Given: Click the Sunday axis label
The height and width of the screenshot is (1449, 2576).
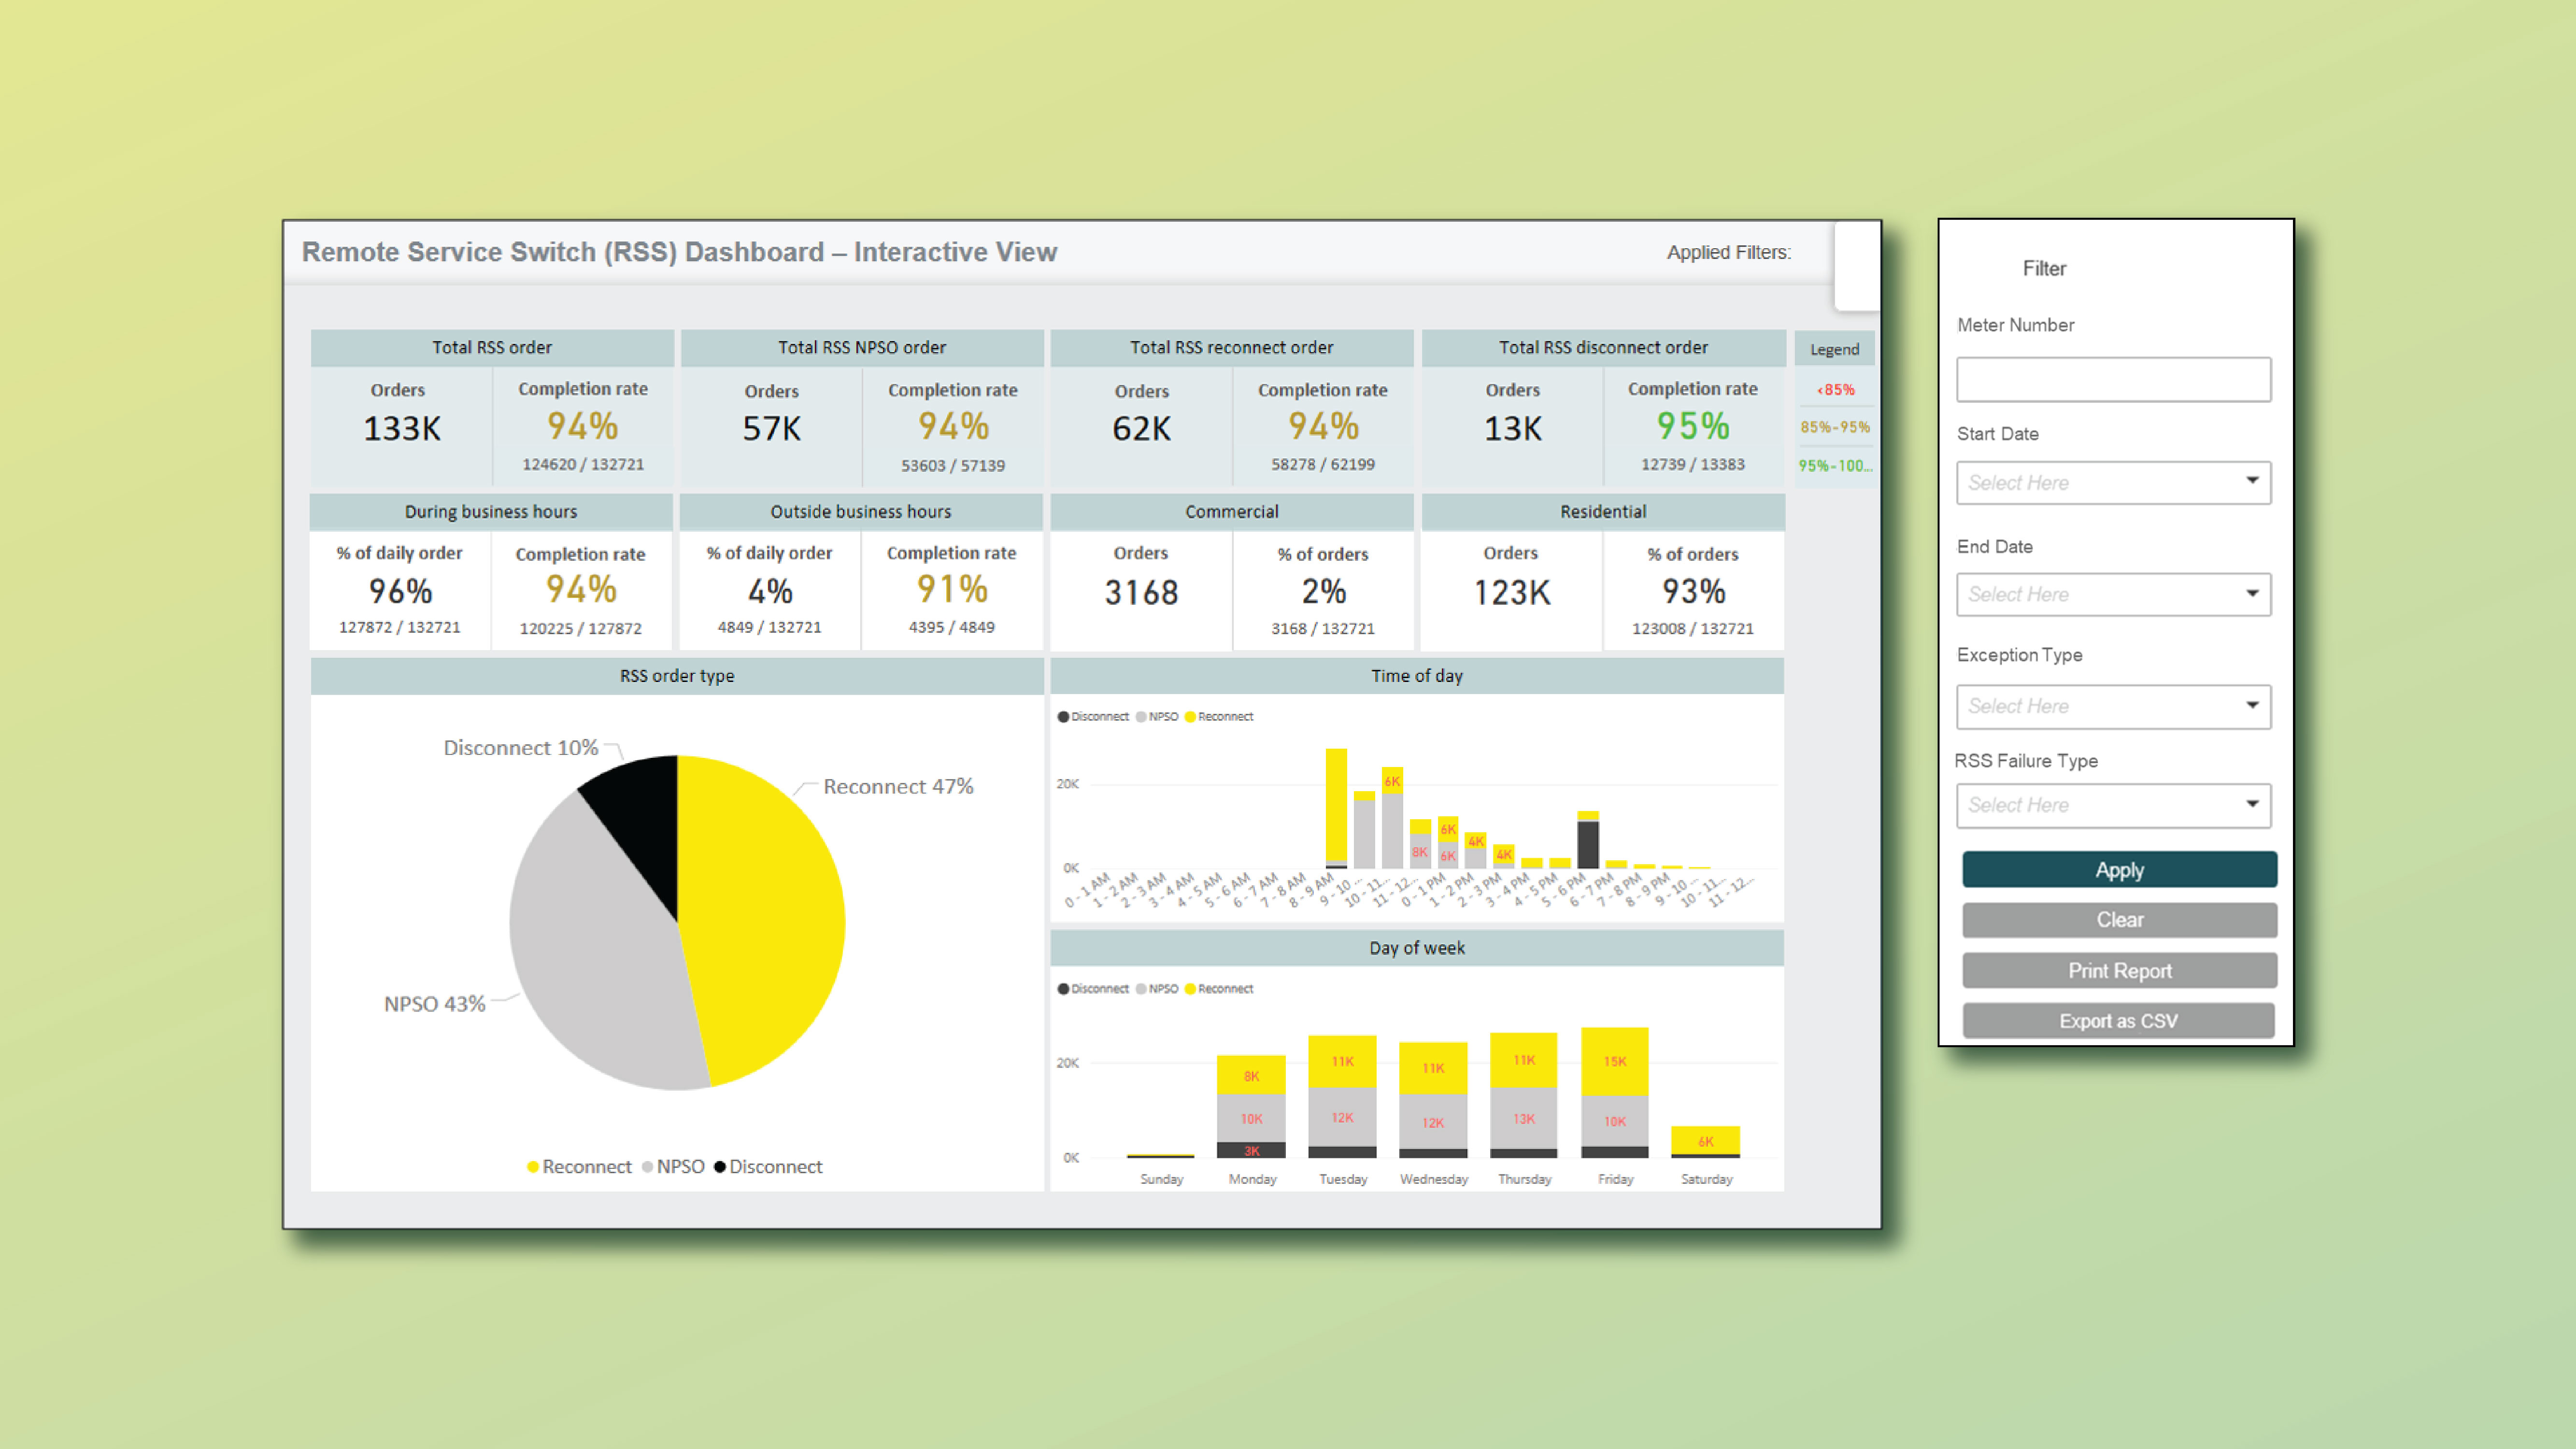Looking at the screenshot, I should 1161,1179.
